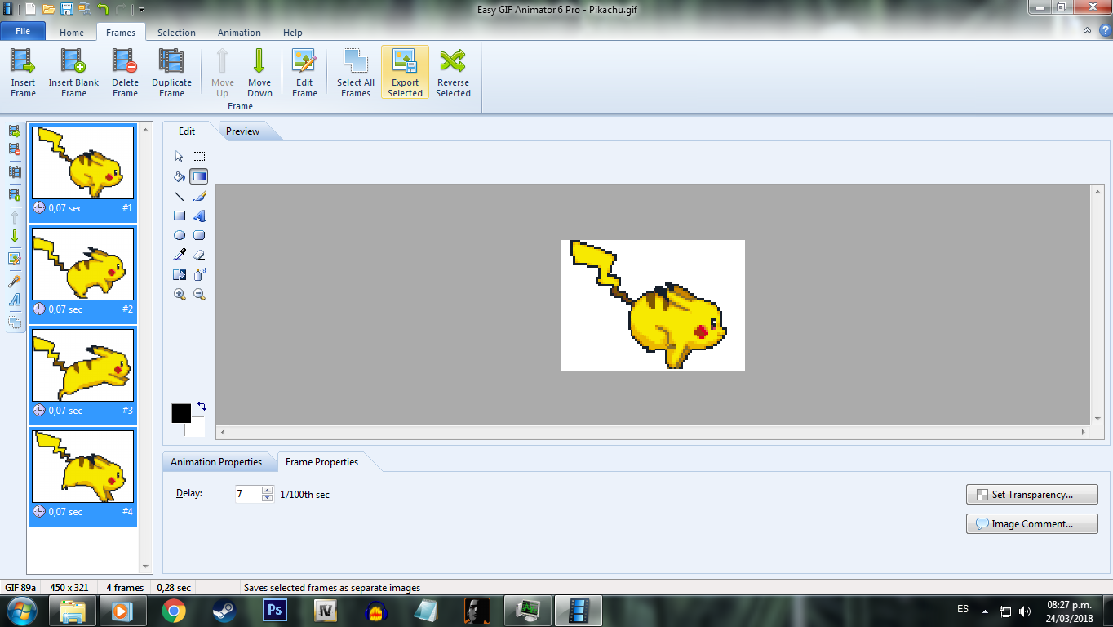The width and height of the screenshot is (1113, 627).
Task: Click the black foreground color swatch
Action: (x=180, y=412)
